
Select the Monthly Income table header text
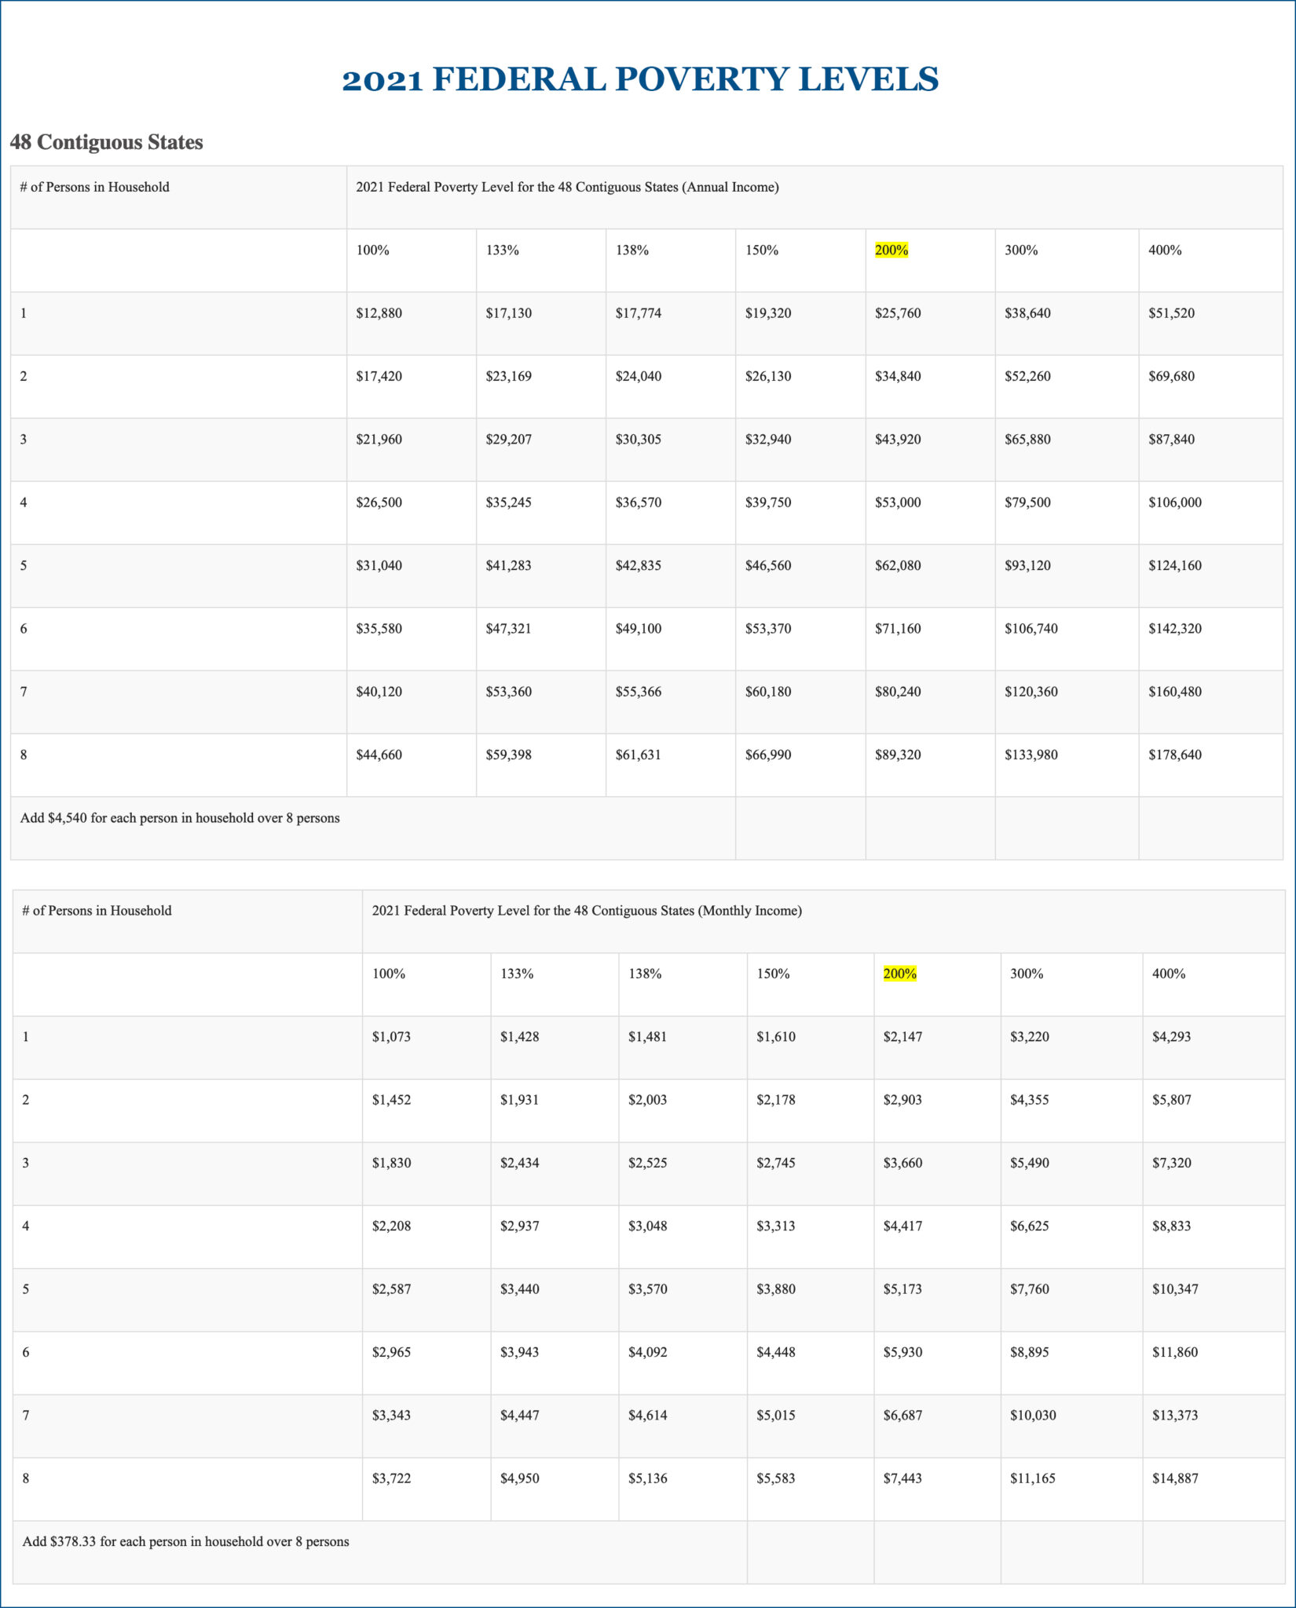587,911
